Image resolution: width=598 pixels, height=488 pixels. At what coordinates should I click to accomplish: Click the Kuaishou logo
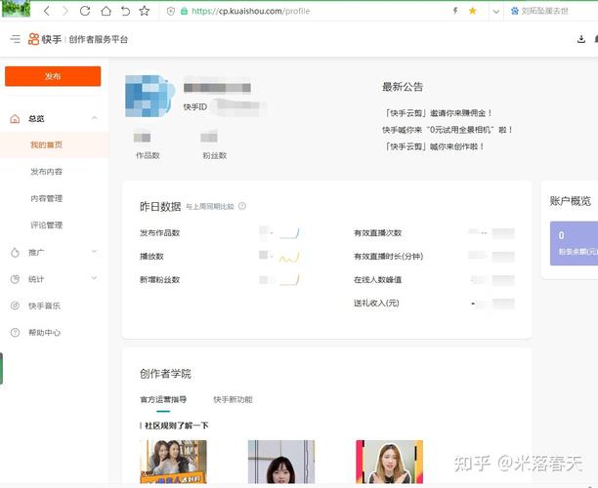[45, 39]
